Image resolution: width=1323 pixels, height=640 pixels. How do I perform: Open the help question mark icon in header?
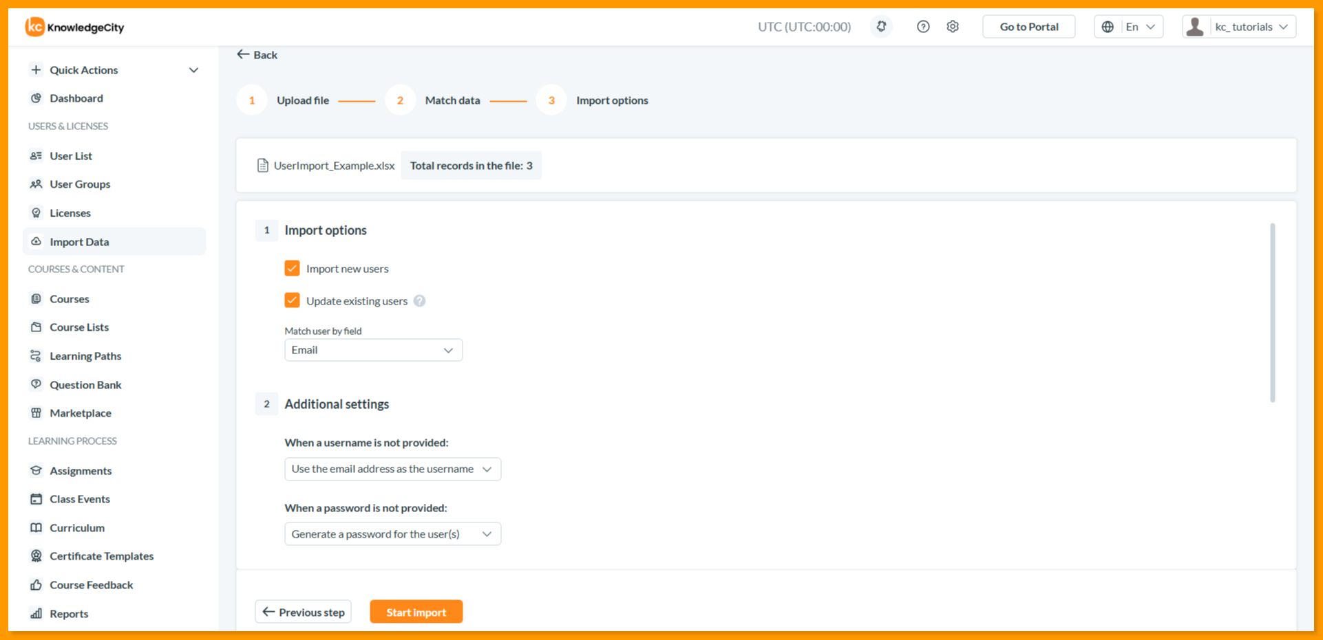[923, 27]
